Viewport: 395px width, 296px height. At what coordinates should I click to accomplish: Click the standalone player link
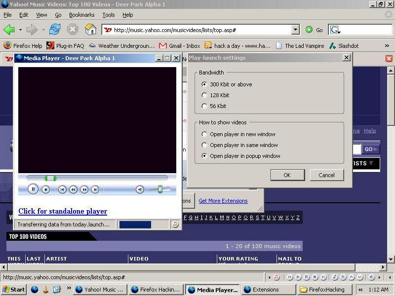click(63, 211)
